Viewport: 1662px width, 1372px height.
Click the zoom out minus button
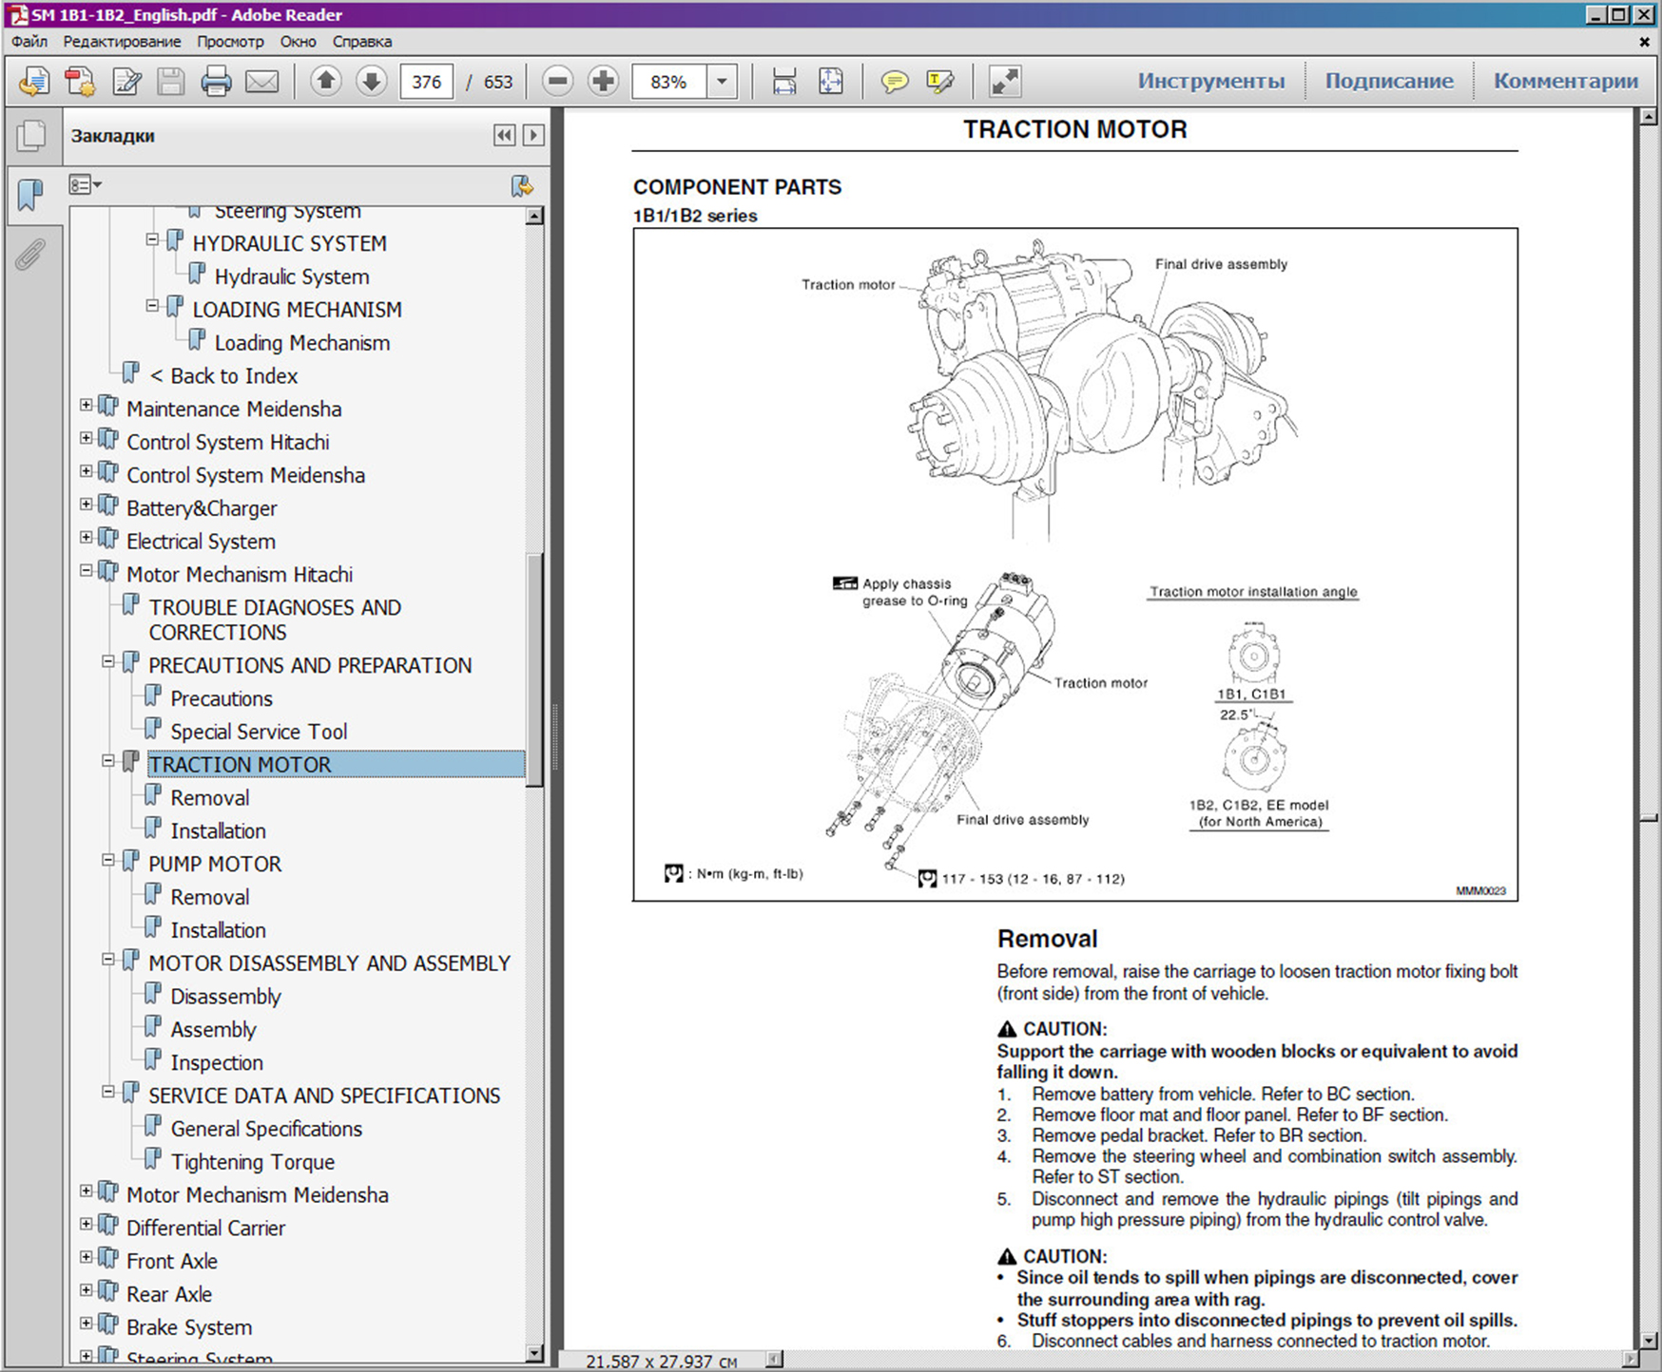coord(558,82)
